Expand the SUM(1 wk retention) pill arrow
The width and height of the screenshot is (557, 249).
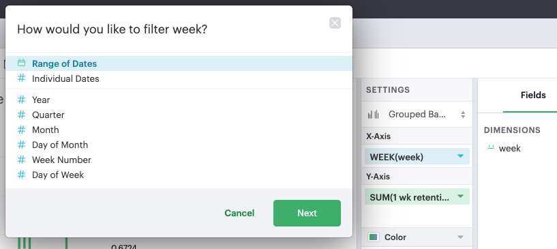point(460,196)
